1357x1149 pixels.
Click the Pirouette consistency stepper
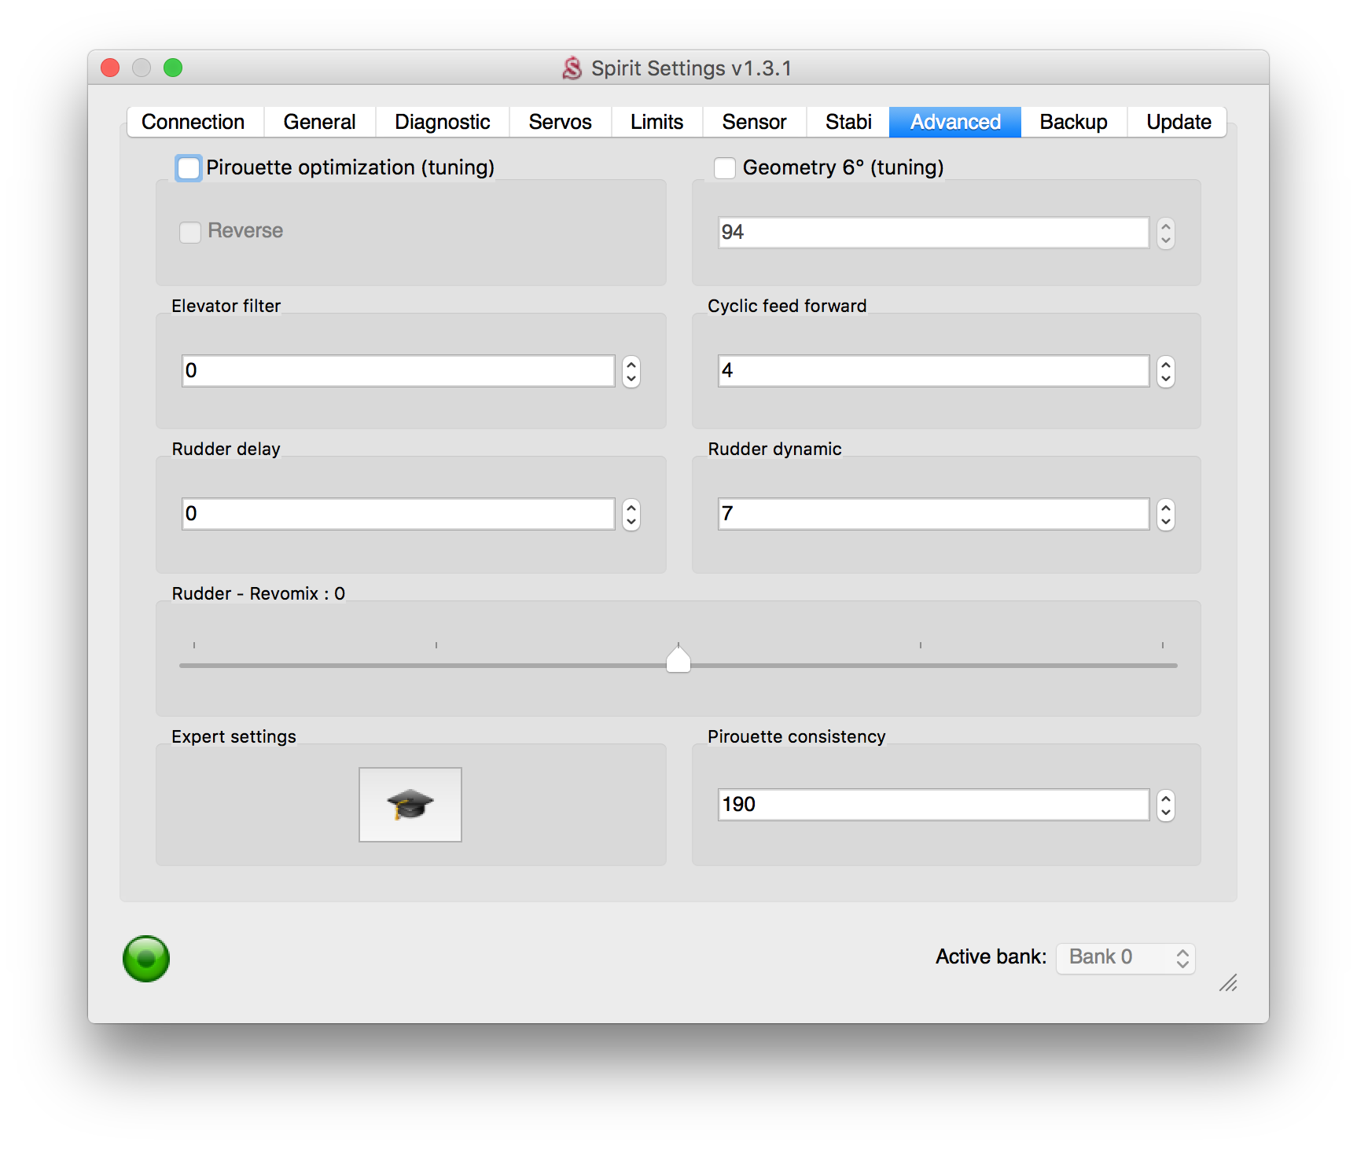[1165, 805]
